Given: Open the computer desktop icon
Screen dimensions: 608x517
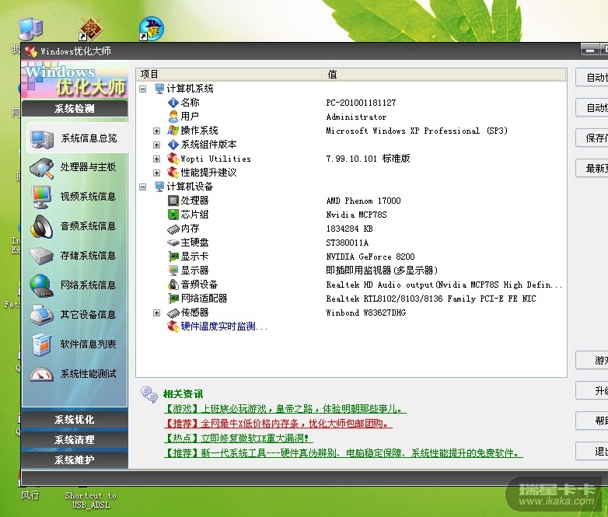Looking at the screenshot, I should pos(30,28).
